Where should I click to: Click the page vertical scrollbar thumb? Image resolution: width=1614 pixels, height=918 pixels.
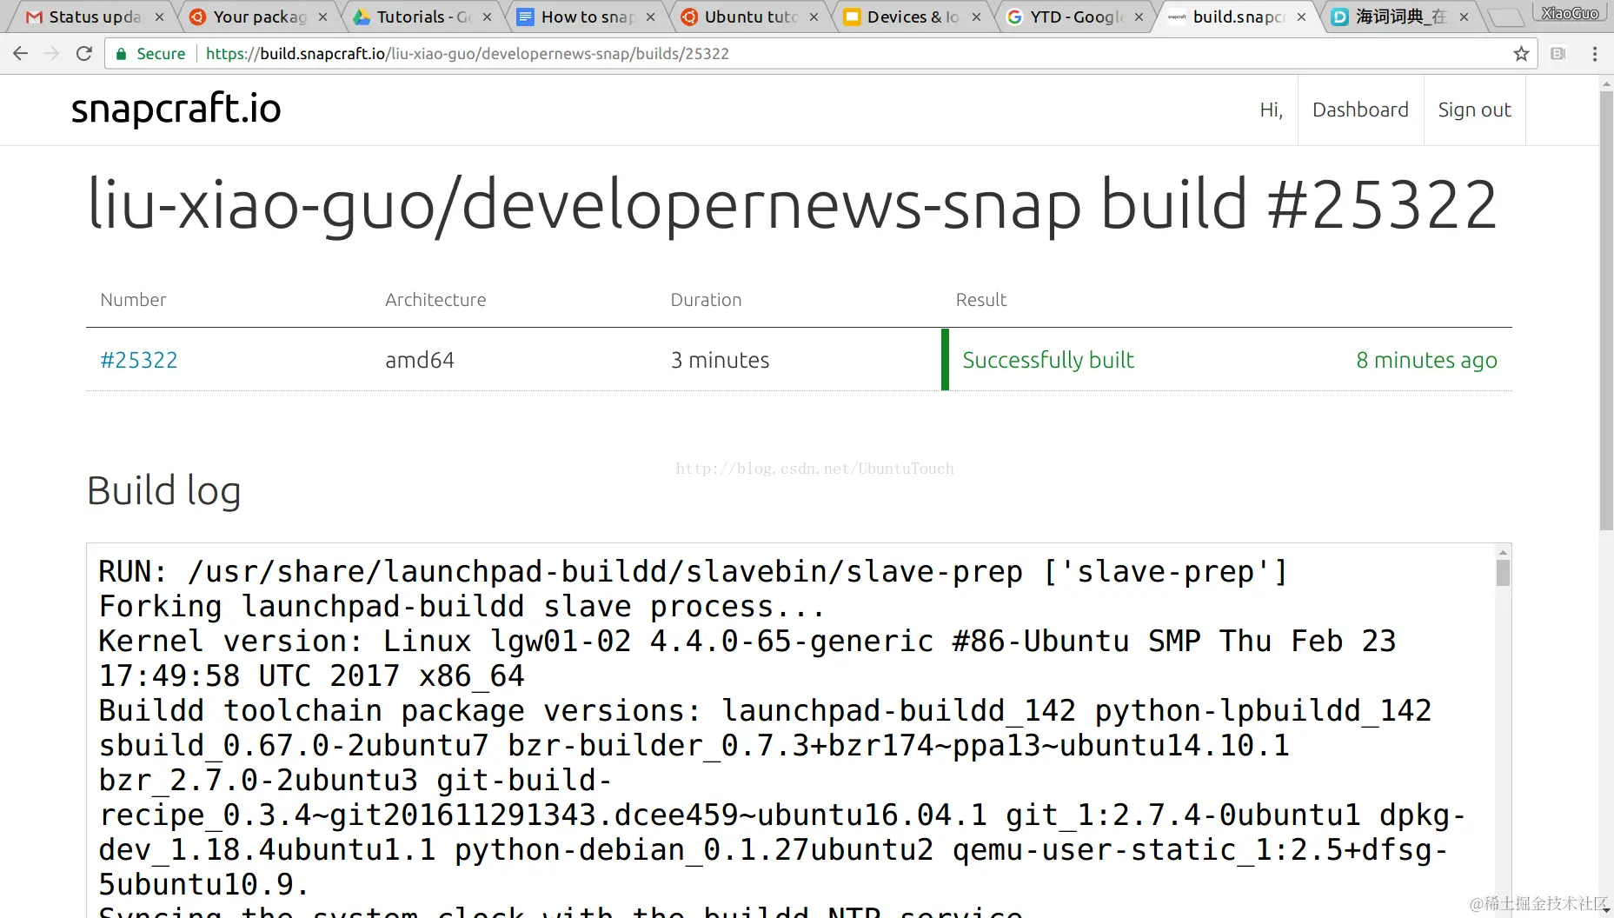(1606, 309)
